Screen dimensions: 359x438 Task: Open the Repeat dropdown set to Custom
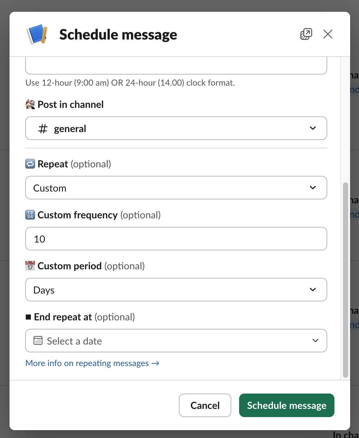click(176, 188)
